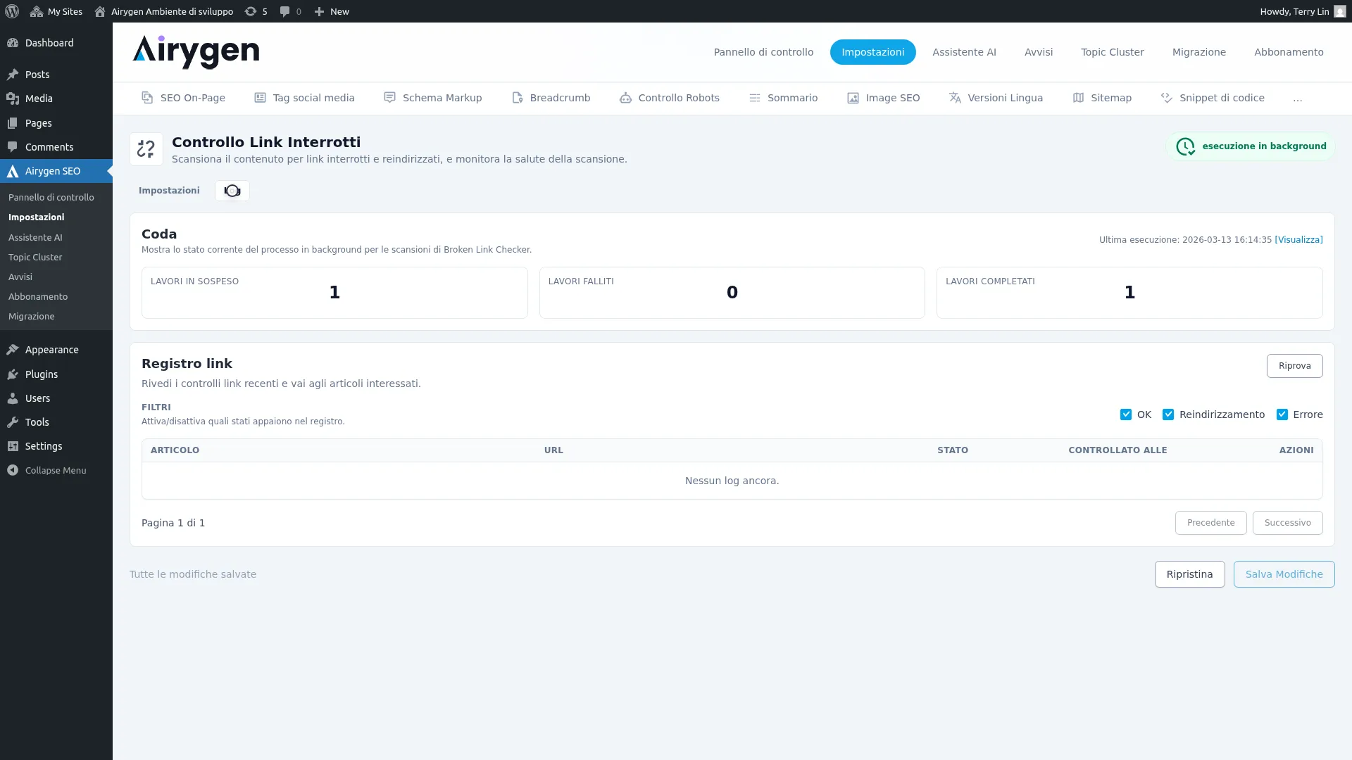Click the Sommario list icon
Viewport: 1352px width, 760px height.
click(x=754, y=98)
